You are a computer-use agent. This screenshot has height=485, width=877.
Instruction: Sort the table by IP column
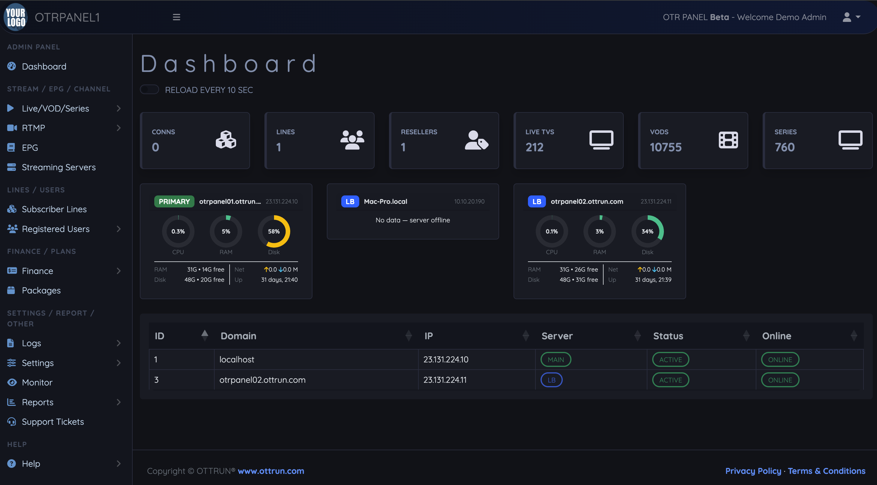(476, 336)
